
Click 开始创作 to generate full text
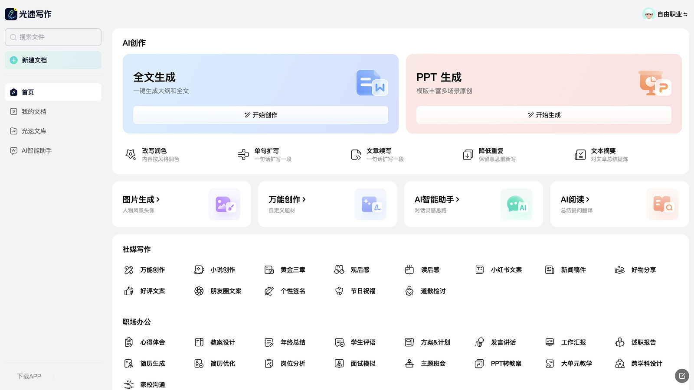pos(260,115)
